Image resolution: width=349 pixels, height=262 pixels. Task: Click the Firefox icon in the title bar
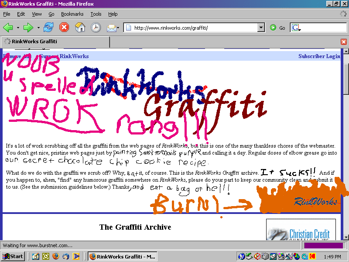point(4,4)
